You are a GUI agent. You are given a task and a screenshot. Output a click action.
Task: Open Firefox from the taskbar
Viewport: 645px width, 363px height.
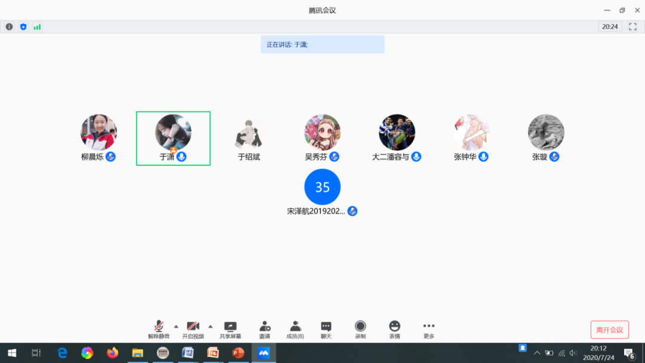point(112,353)
